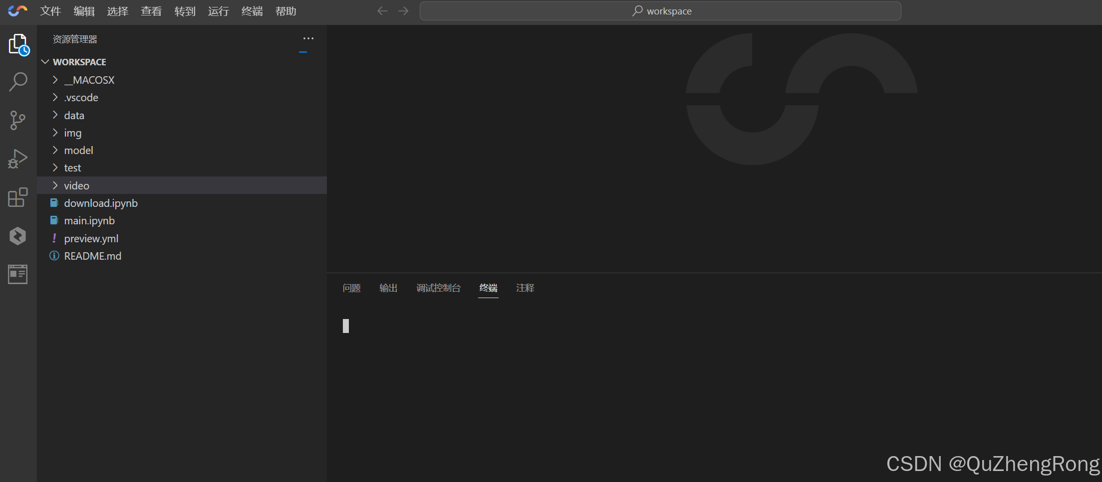Viewport: 1102px width, 482px height.
Task: Click the preview layout icon in activity bar
Action: [17, 274]
